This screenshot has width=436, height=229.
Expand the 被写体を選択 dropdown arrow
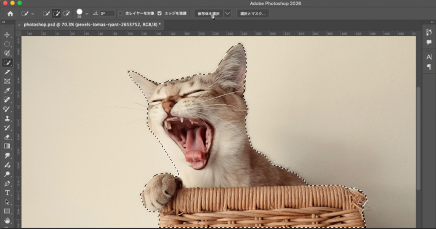tap(227, 14)
